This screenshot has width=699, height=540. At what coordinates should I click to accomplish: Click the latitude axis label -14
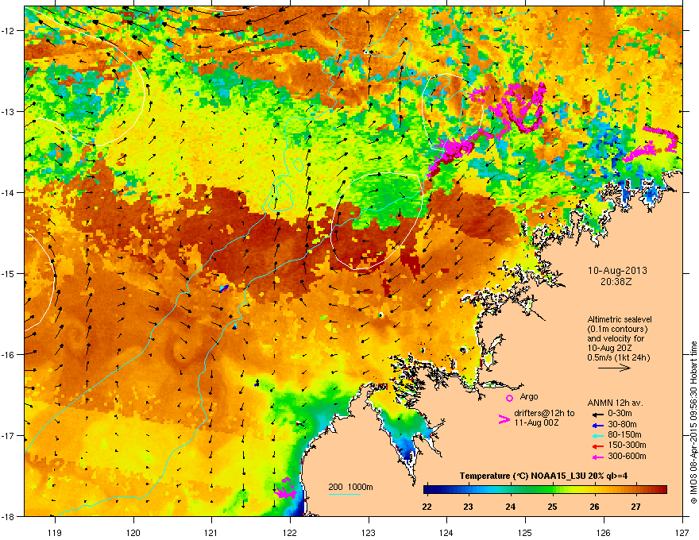[9, 192]
